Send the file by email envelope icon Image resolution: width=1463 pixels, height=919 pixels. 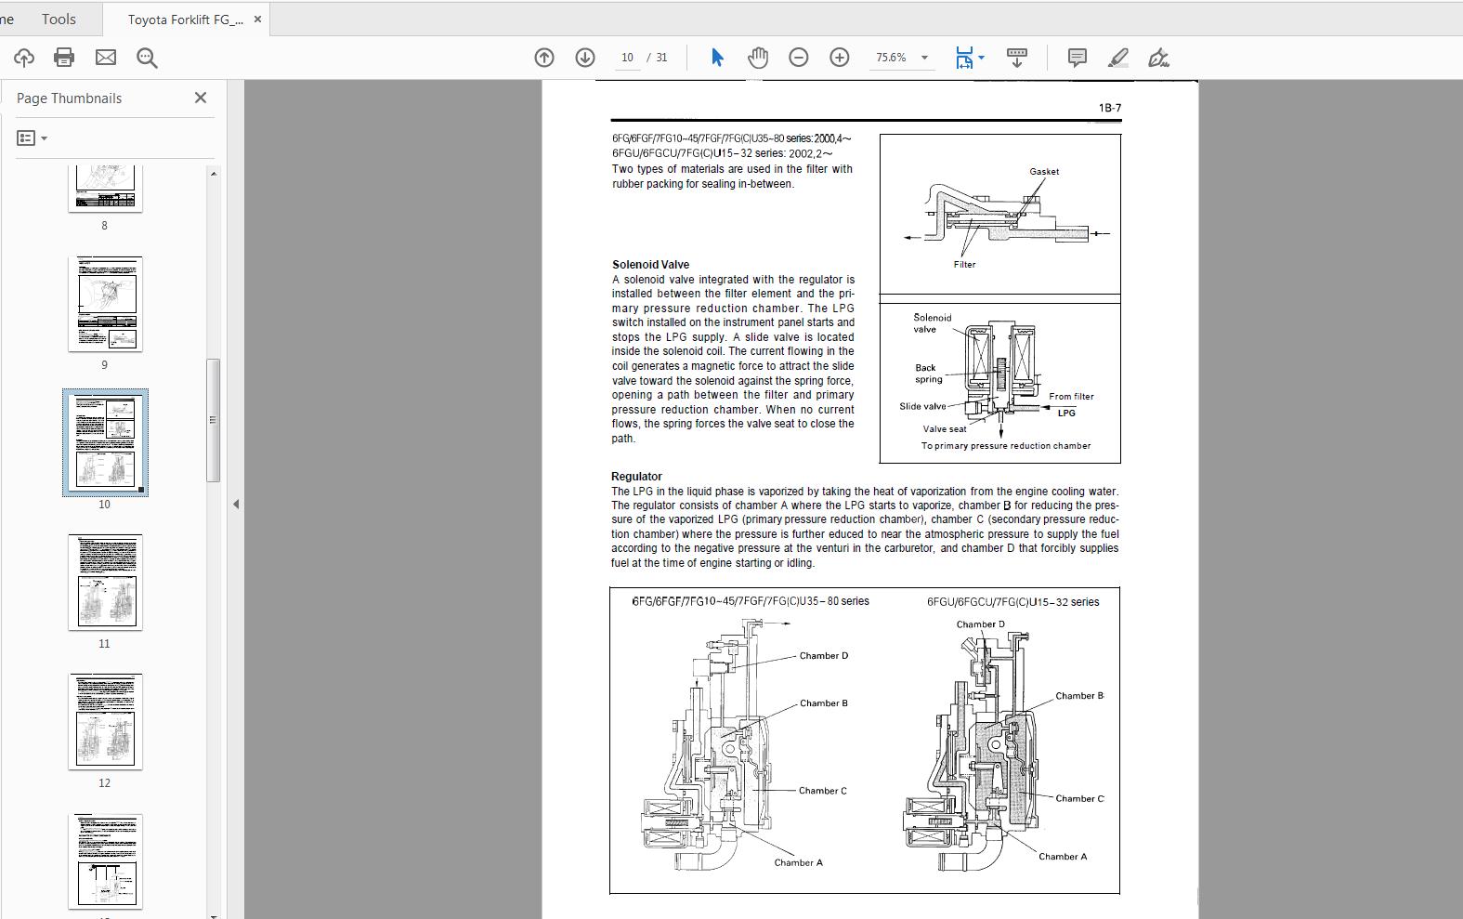tap(106, 58)
